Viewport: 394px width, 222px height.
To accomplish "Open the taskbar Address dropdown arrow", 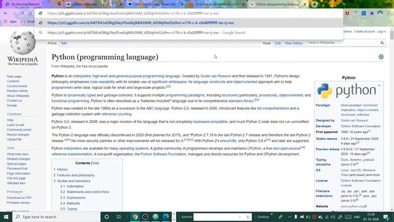I will pyautogui.click(x=239, y=217).
